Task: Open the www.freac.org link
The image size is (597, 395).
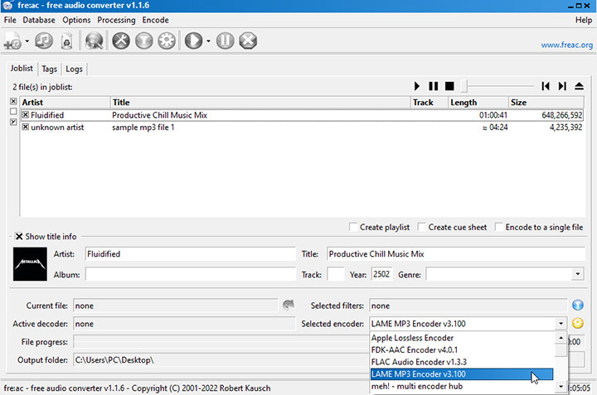Action: [566, 45]
